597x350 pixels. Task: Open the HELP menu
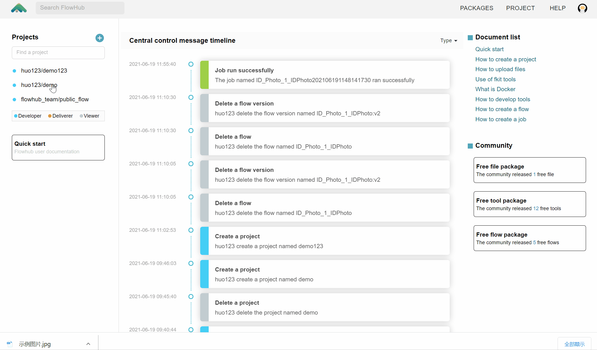click(558, 8)
